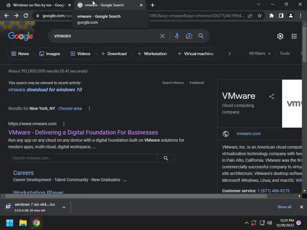Filter results by News

click(x=20, y=54)
